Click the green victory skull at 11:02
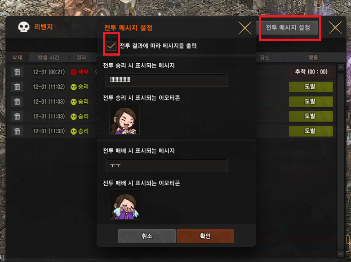Viewport: 351px width, 262px height. [x=73, y=87]
